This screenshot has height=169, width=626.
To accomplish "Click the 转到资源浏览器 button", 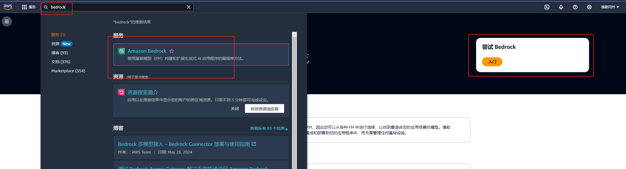I will pyautogui.click(x=265, y=109).
